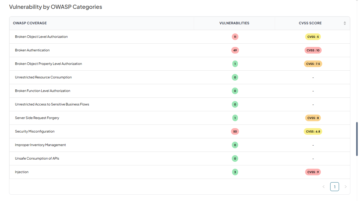
Task: Click count badge 1 for Server Side Request Forgery
Action: (235, 118)
